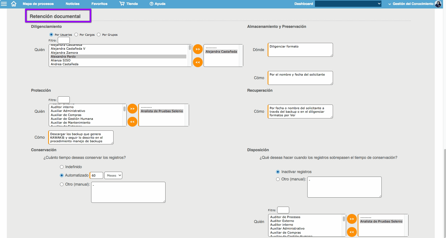Select Por Cargos radio button
Image resolution: width=446 pixels, height=238 pixels.
click(x=76, y=35)
